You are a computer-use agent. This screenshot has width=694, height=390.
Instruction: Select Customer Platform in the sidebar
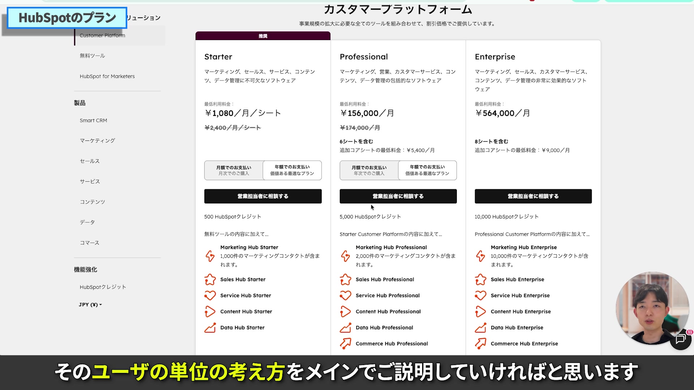pos(102,35)
